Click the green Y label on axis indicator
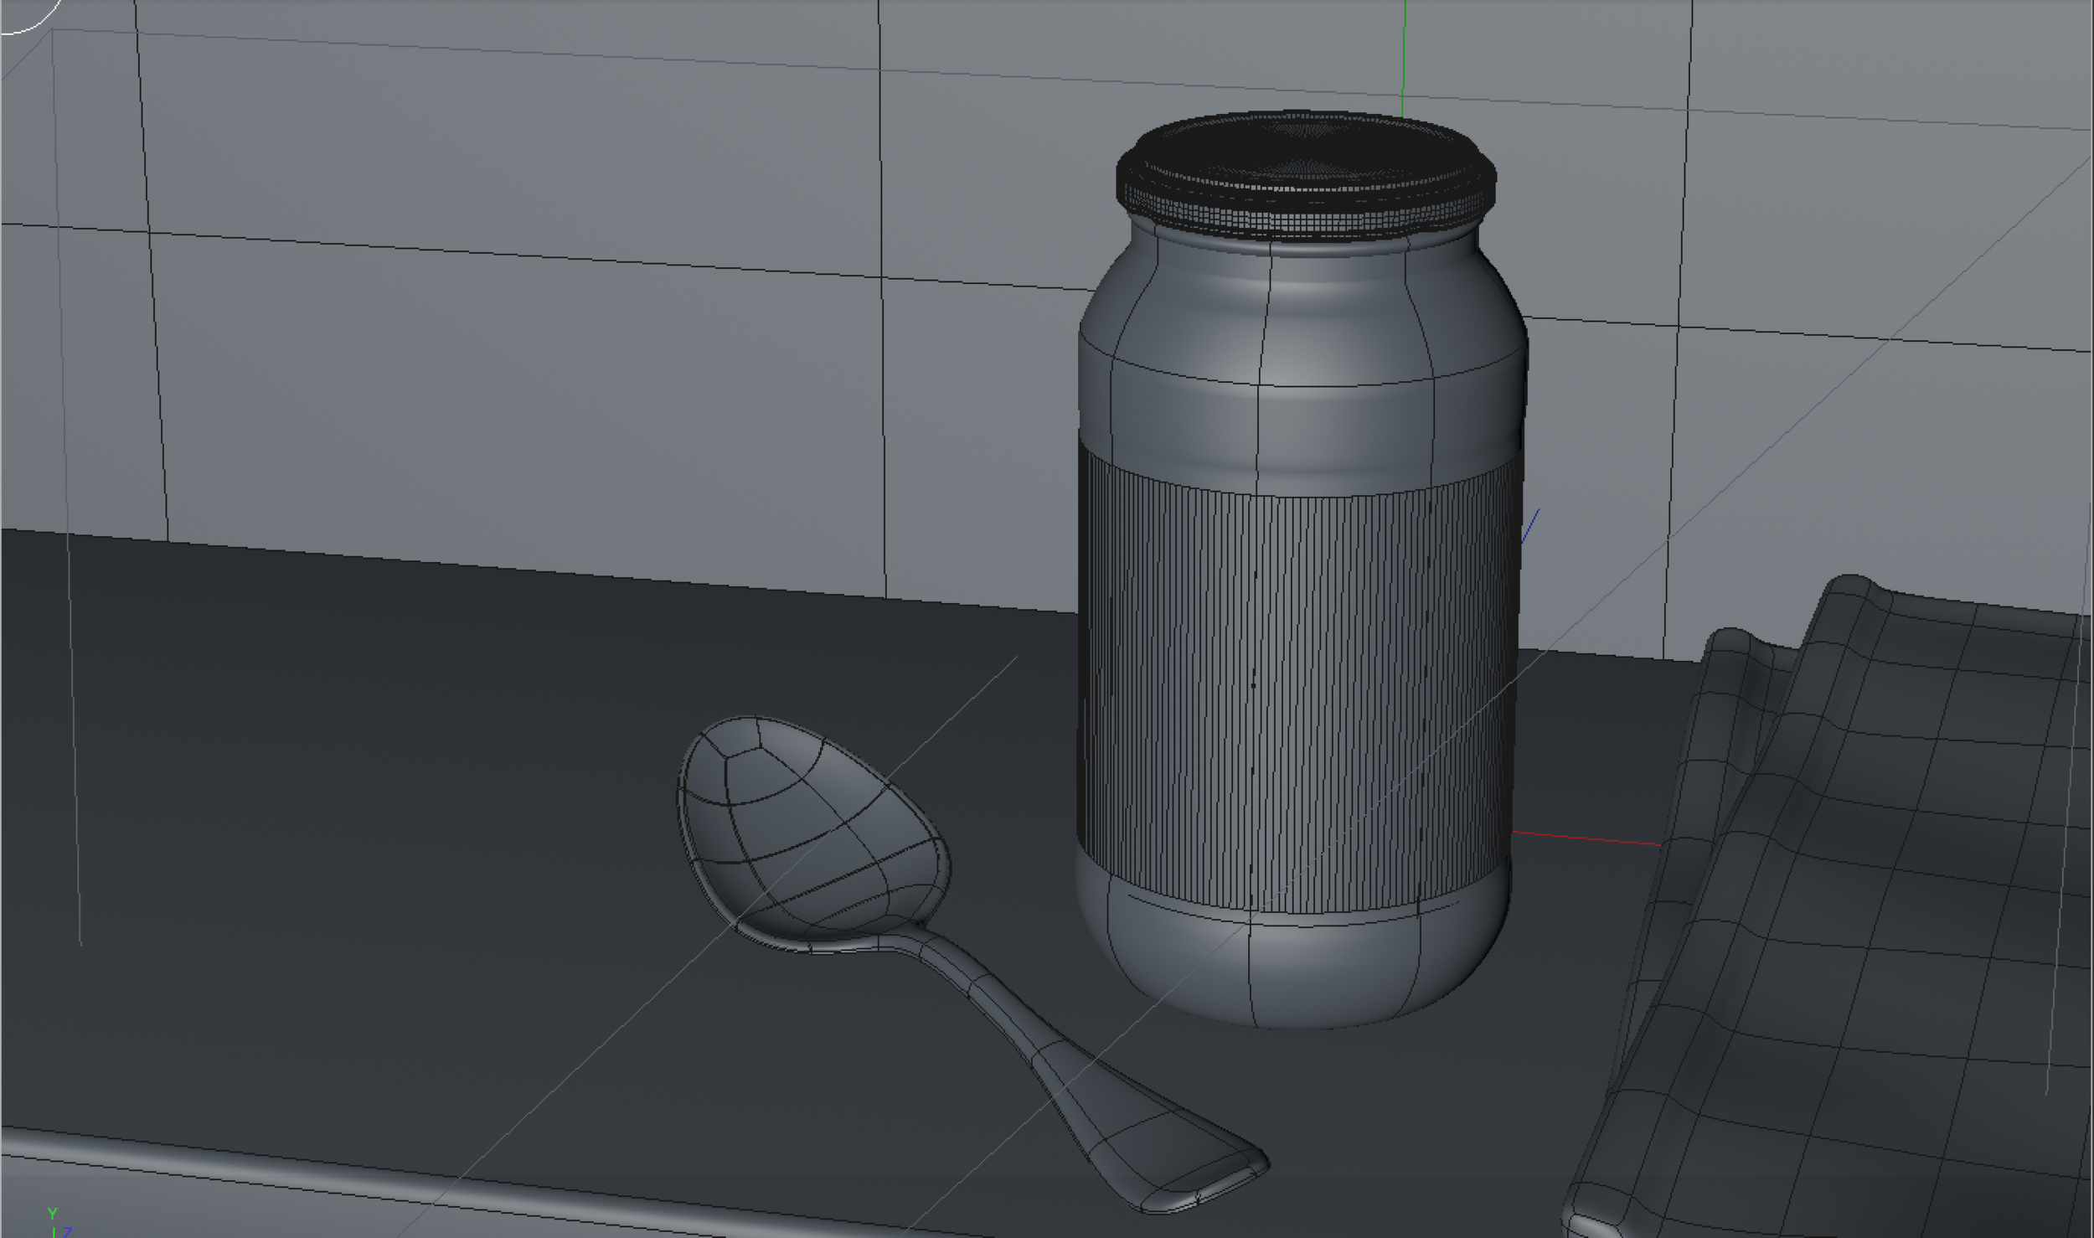This screenshot has width=2094, height=1238. coord(52,1214)
